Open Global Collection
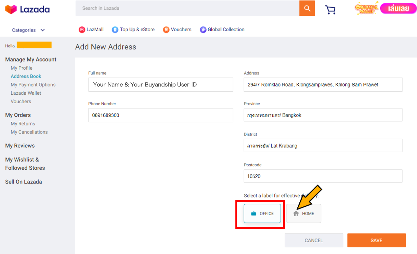417x254 pixels. (203, 30)
